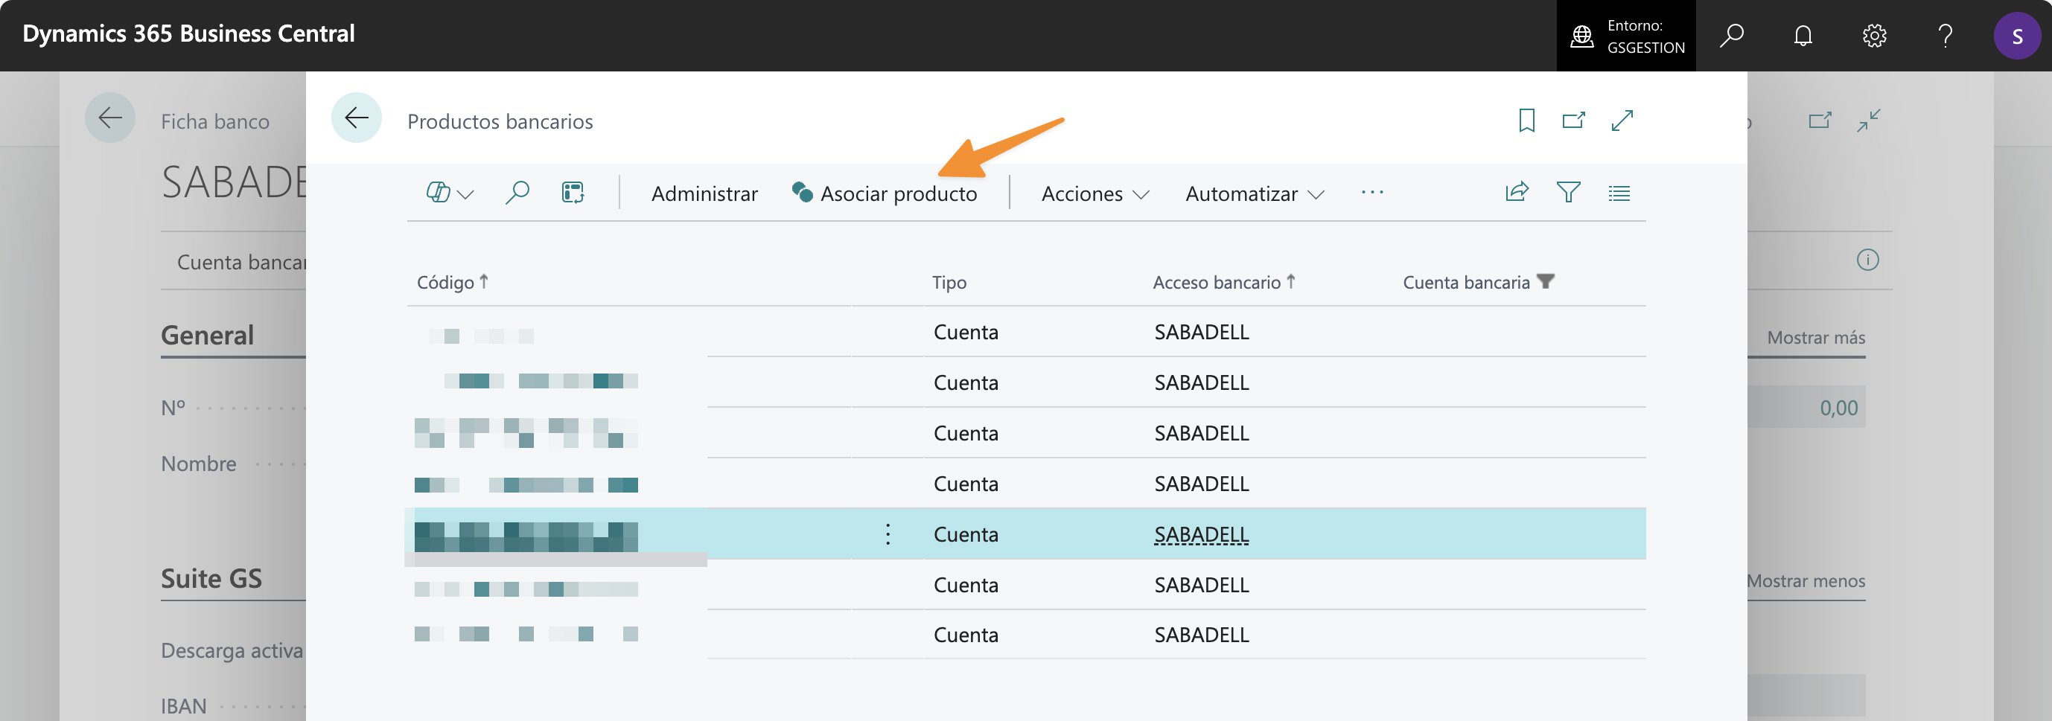Sort by the Código column header

[453, 282]
